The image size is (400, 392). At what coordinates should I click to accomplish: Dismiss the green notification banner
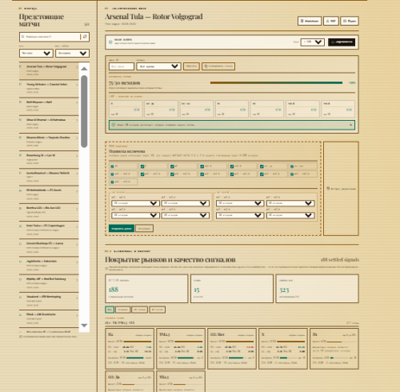coord(350,125)
